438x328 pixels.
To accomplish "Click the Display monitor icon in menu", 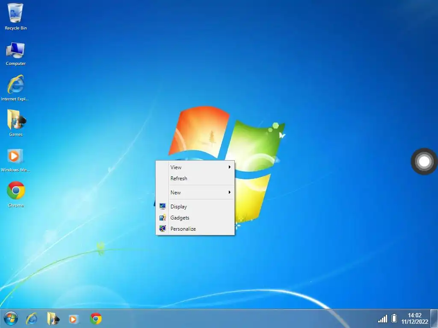I will click(x=163, y=206).
